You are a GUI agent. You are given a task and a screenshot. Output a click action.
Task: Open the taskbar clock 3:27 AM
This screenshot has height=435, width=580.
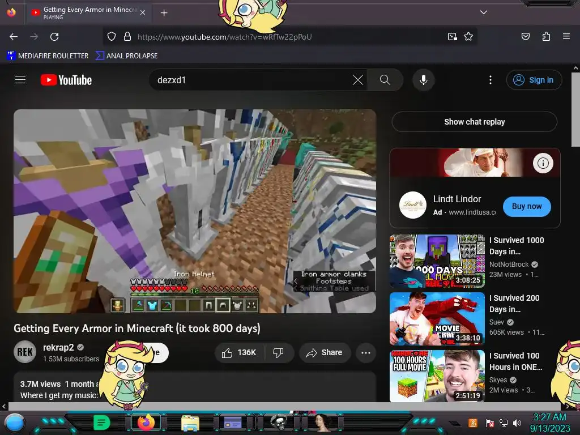pyautogui.click(x=549, y=423)
